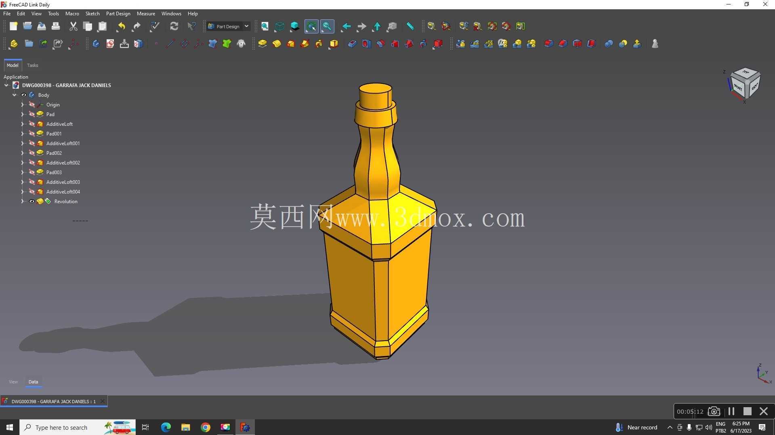Open the Part Design workbench dropdown
Viewport: 775px width, 435px height.
click(229, 27)
